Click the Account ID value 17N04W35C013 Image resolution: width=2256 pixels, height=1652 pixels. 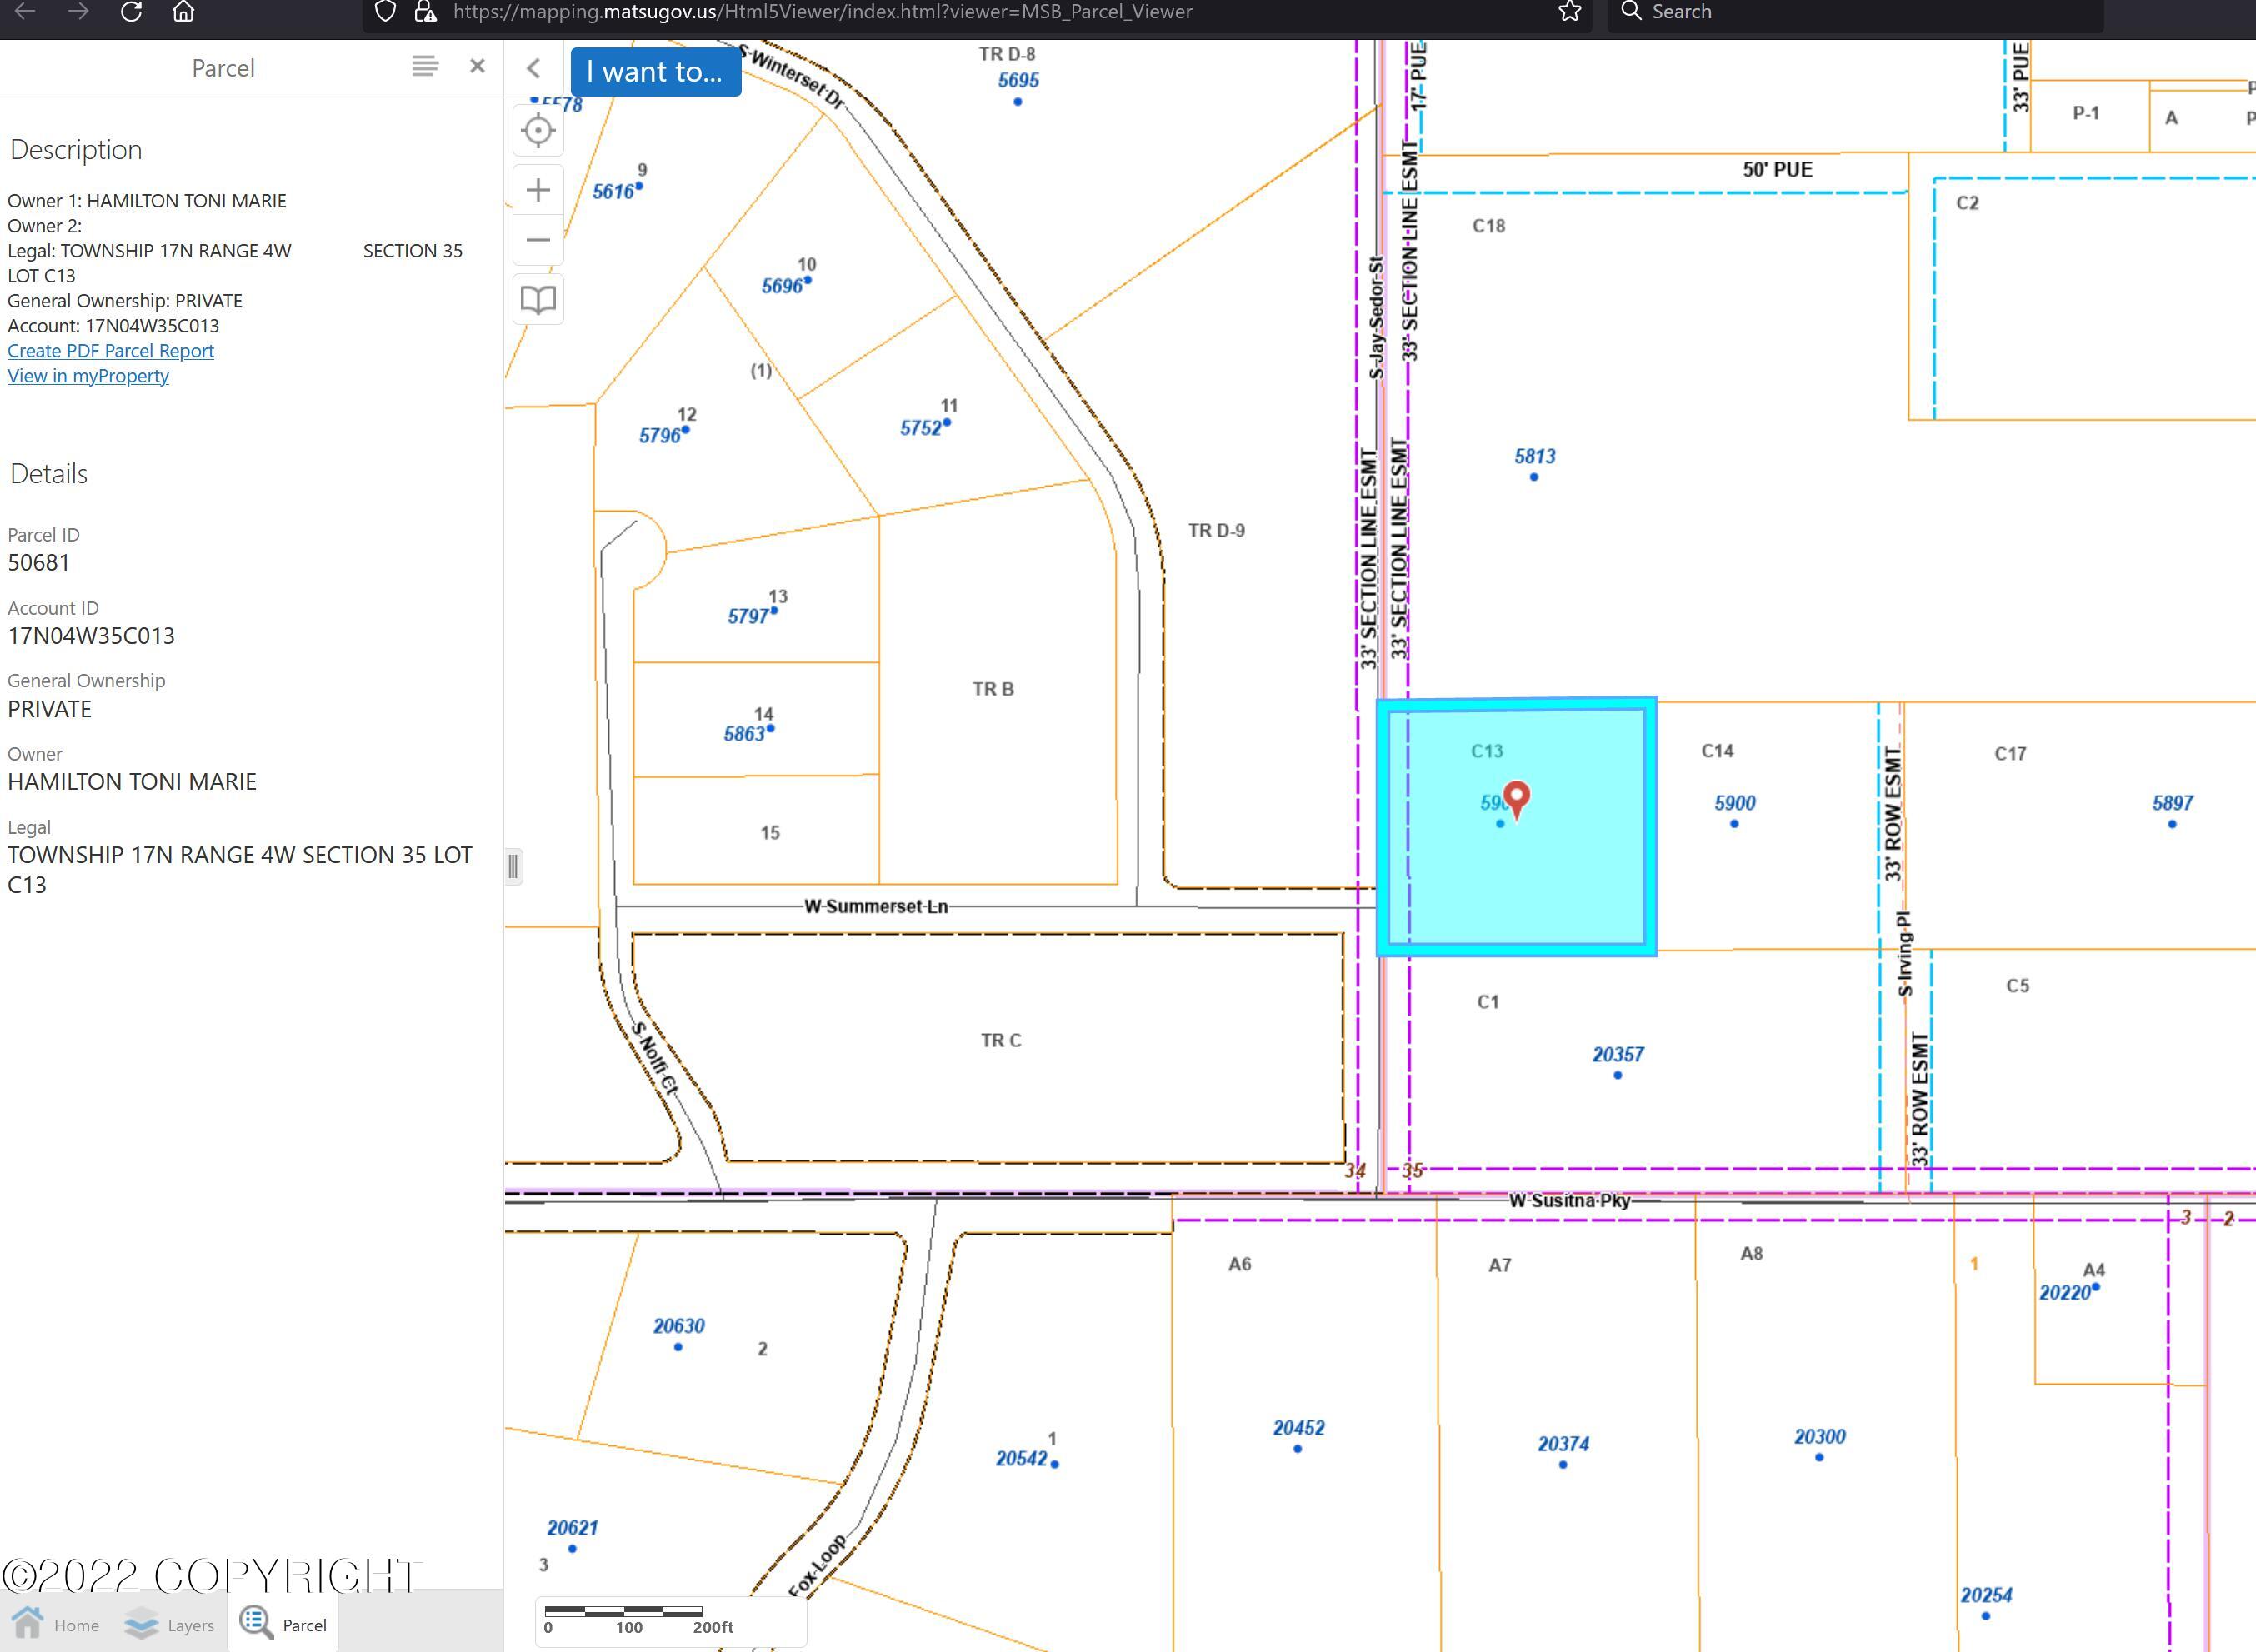coord(91,636)
